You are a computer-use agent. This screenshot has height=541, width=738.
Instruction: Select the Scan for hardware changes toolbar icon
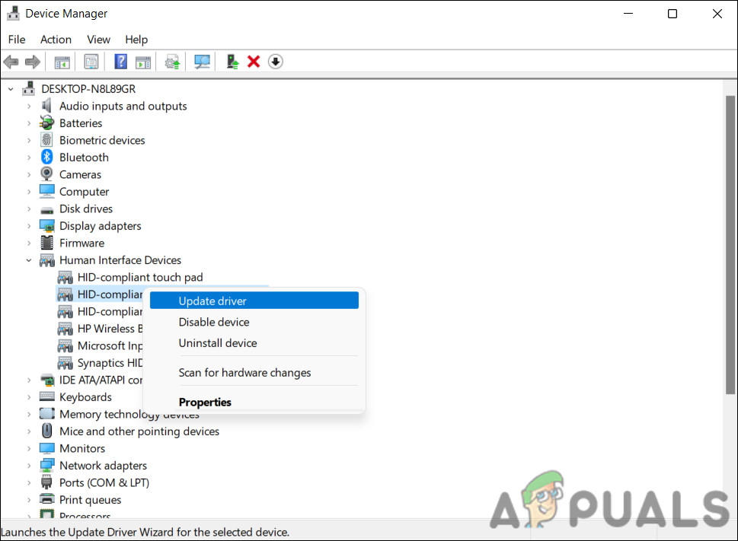coord(201,61)
